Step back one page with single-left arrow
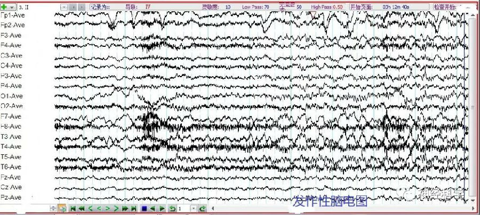The height and width of the screenshot is (215, 480). [x=91, y=209]
